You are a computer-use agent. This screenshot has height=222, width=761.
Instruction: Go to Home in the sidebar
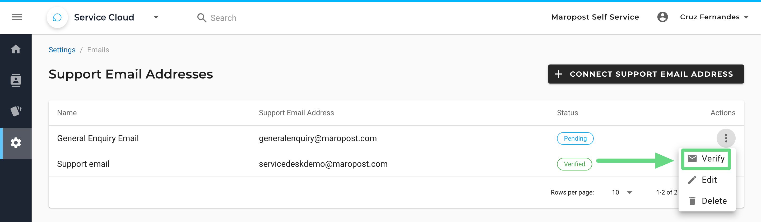tap(16, 49)
